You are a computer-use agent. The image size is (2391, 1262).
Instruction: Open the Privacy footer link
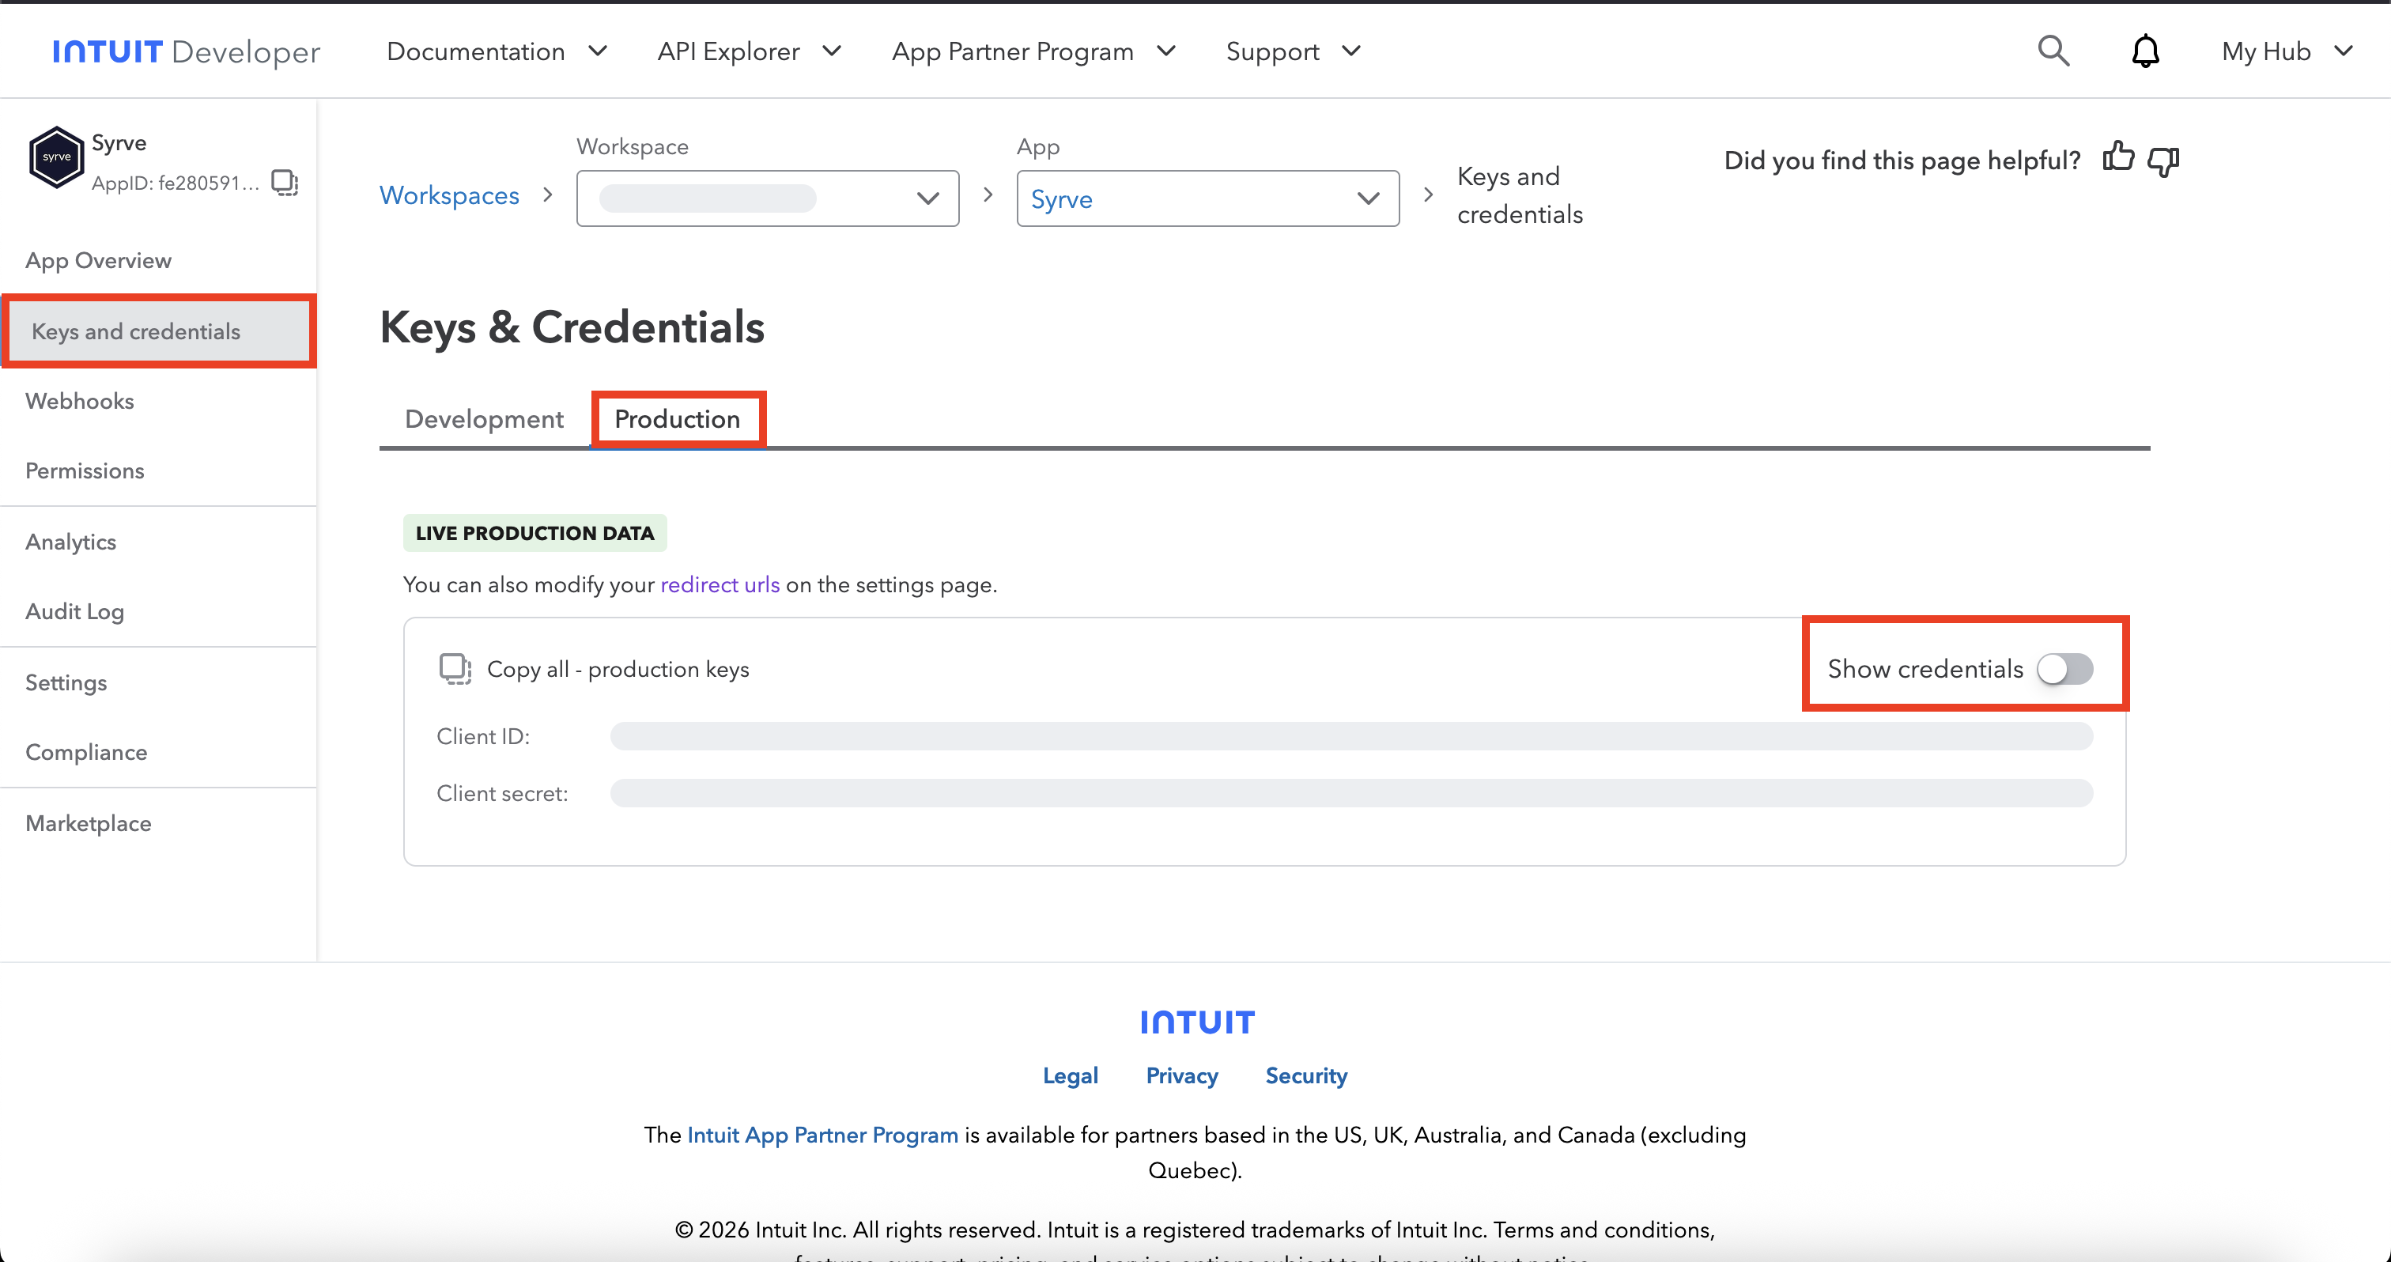[1181, 1075]
